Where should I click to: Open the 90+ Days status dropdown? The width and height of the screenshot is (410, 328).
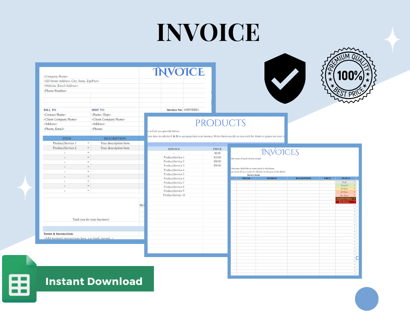pos(355,196)
